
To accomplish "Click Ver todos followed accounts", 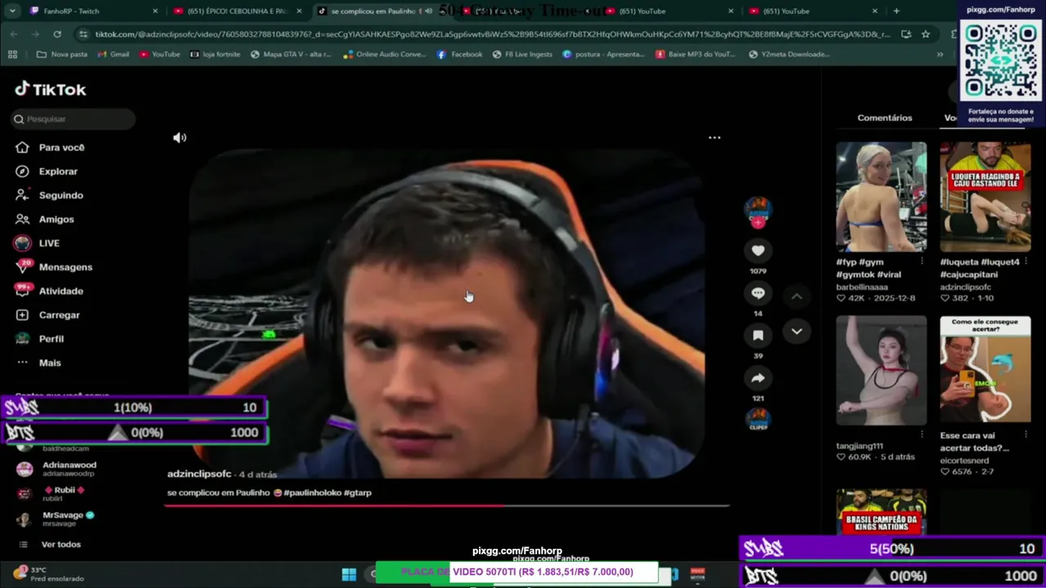I will [x=61, y=545].
